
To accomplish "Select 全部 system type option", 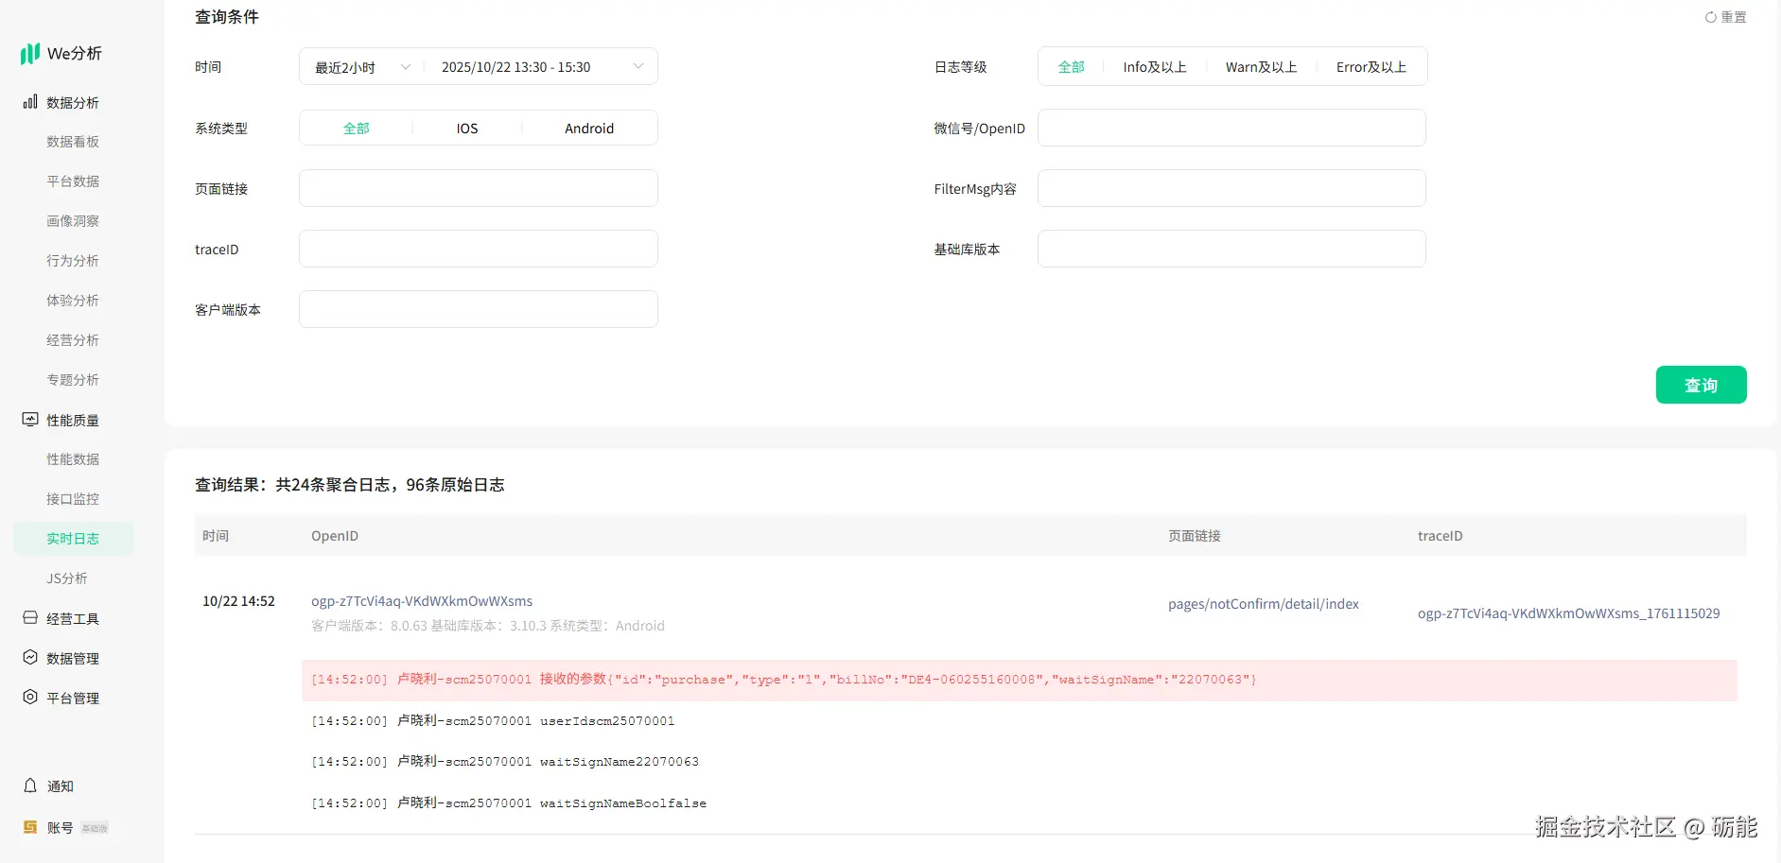I will (357, 129).
